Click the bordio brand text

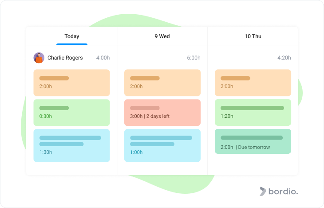tap(283, 191)
